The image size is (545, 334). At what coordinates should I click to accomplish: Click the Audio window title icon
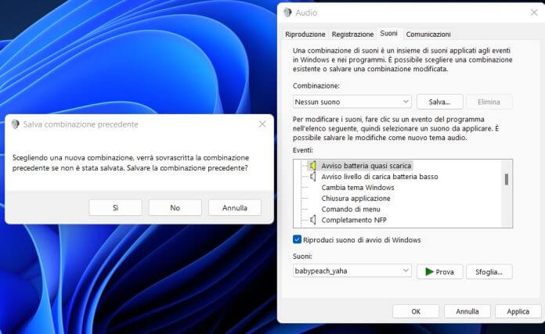pyautogui.click(x=287, y=13)
